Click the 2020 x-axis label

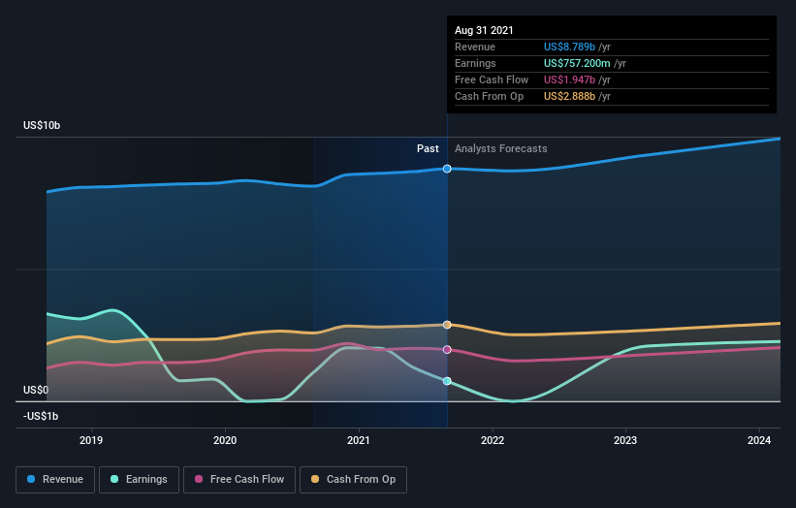click(x=225, y=440)
